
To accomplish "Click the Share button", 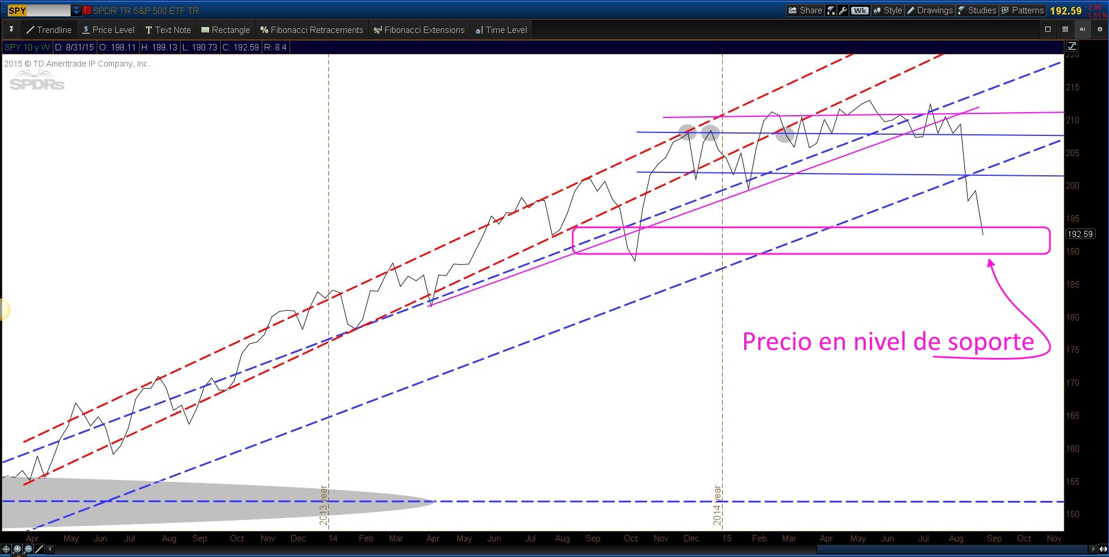I will point(805,10).
